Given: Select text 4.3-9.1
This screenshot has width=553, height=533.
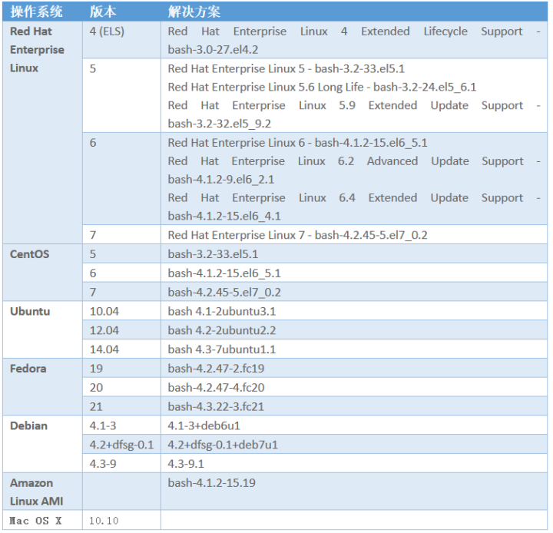Looking at the screenshot, I should coord(186,464).
